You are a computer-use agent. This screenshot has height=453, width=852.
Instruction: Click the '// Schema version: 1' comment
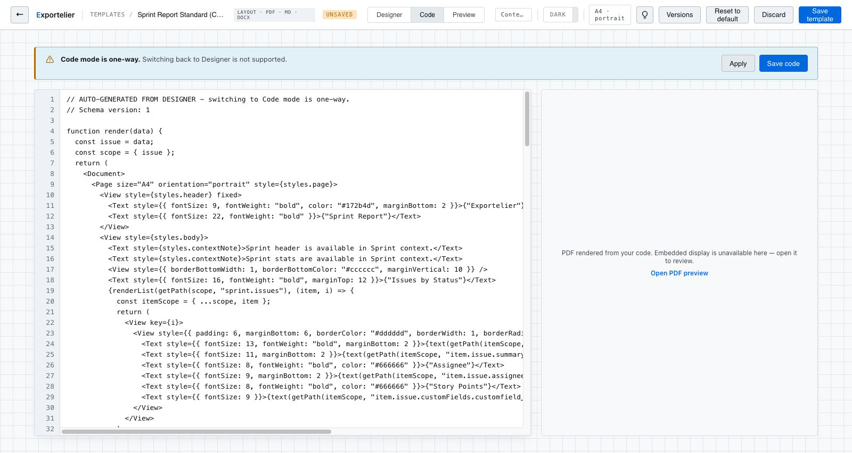(108, 110)
